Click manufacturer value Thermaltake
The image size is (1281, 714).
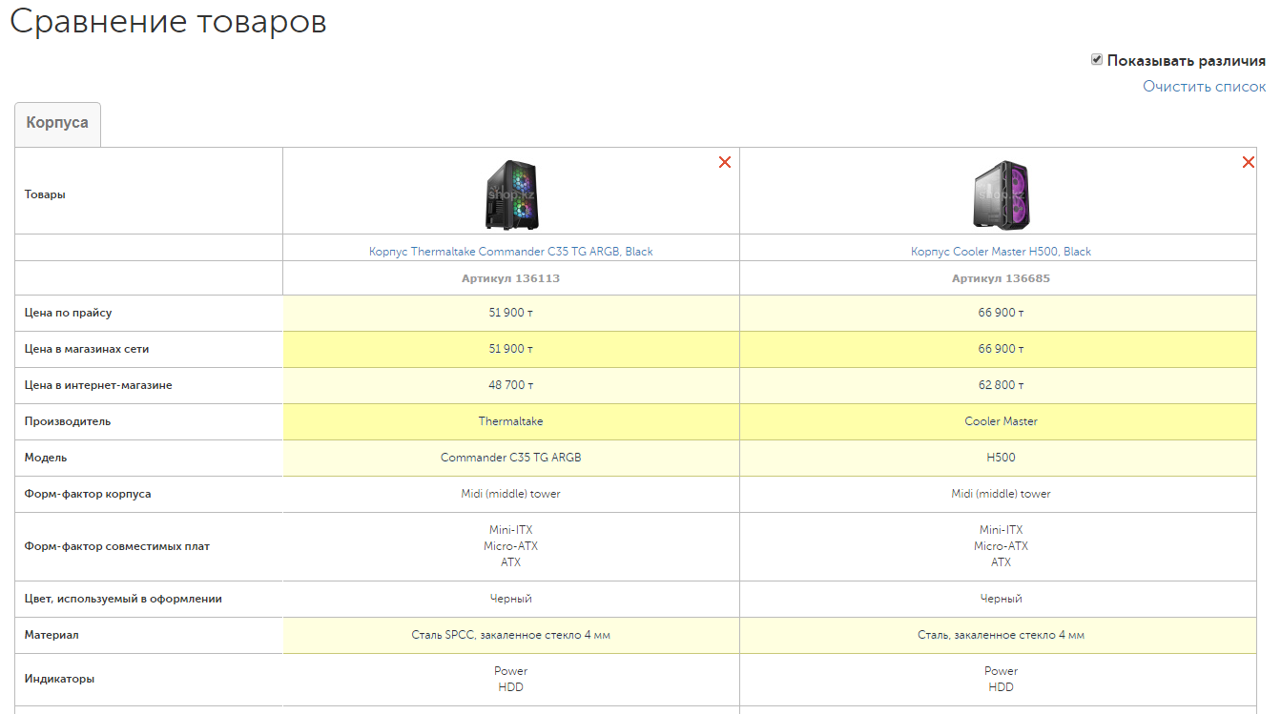pyautogui.click(x=511, y=421)
